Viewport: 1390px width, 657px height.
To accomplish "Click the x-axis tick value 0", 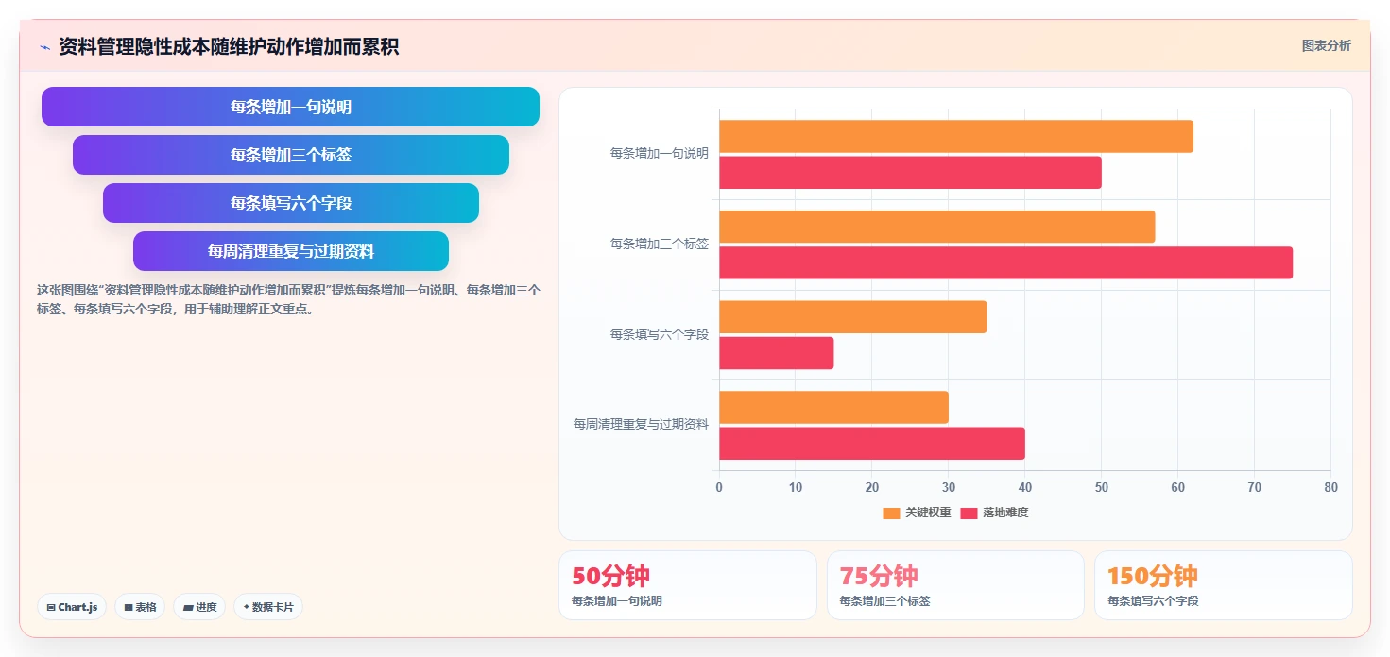I will (x=719, y=487).
